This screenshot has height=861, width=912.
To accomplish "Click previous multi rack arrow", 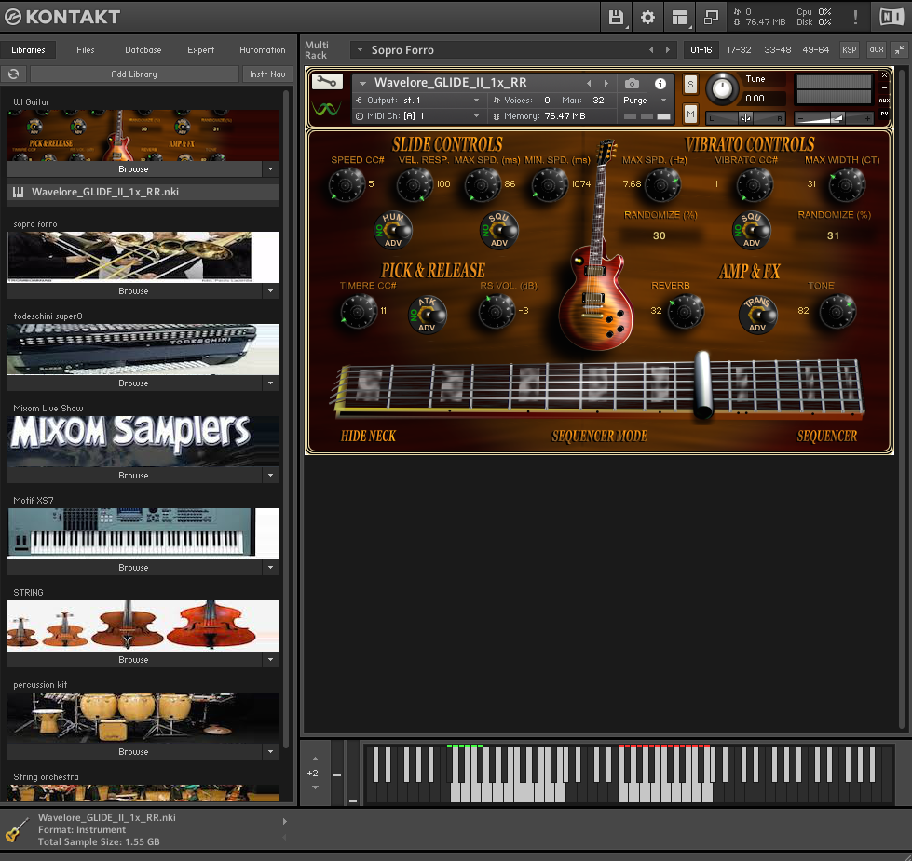I will pyautogui.click(x=651, y=50).
